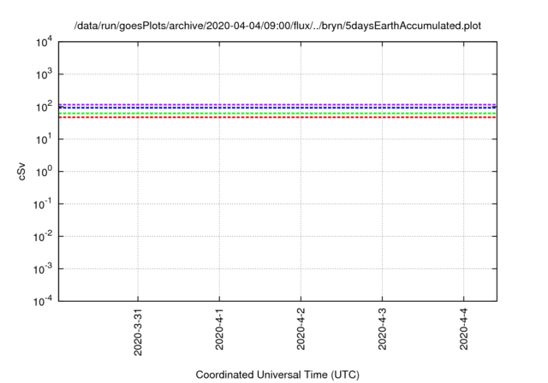Click the 10^1 y-axis tick label

pyautogui.click(x=44, y=139)
